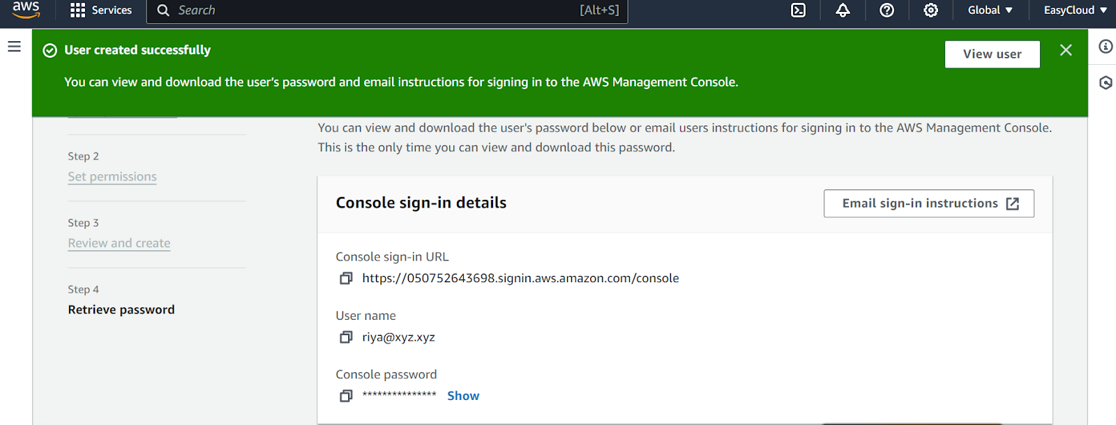Click the AWS logo home icon
The height and width of the screenshot is (425, 1116).
pyautogui.click(x=26, y=10)
